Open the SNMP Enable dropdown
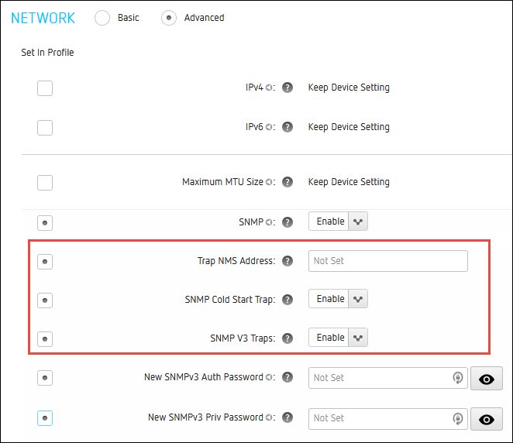Viewport: 513px width, 443px height. click(338, 221)
